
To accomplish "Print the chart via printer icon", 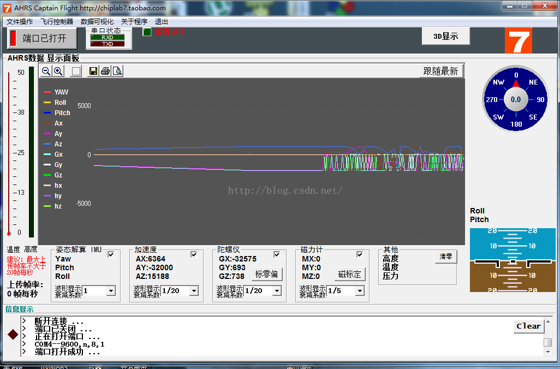I will [x=105, y=71].
